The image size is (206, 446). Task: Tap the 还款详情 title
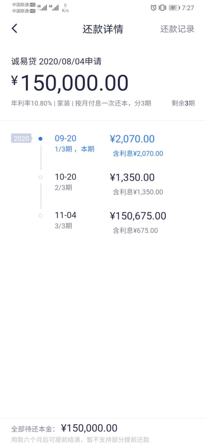103,29
